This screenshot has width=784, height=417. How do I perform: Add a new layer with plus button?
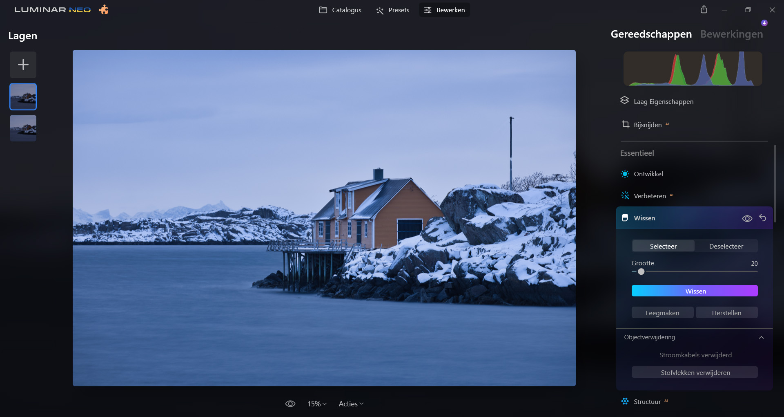coord(23,65)
